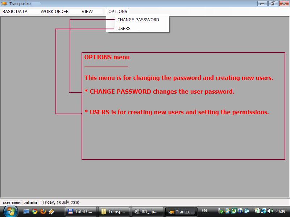Click the green round tray icon
Viewport: 290px width, 217px height.
coord(234,211)
